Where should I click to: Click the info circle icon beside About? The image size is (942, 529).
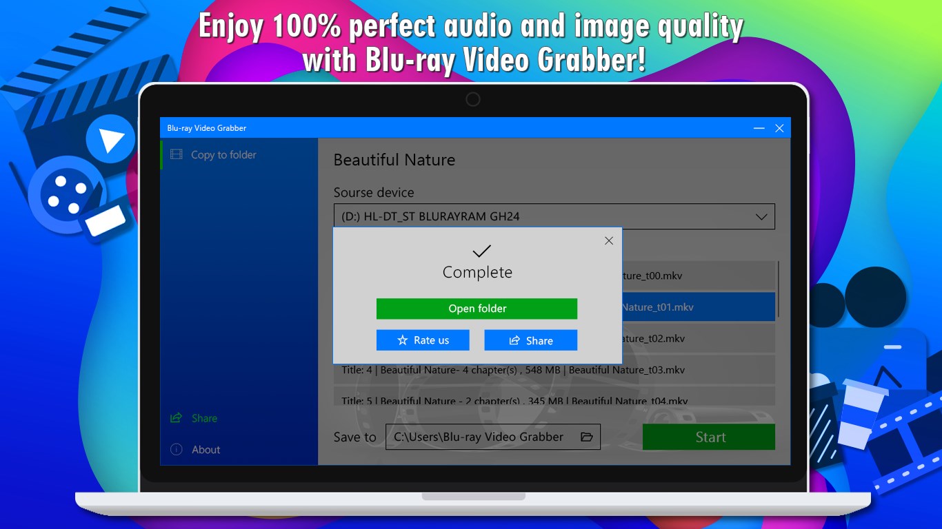[x=177, y=450]
